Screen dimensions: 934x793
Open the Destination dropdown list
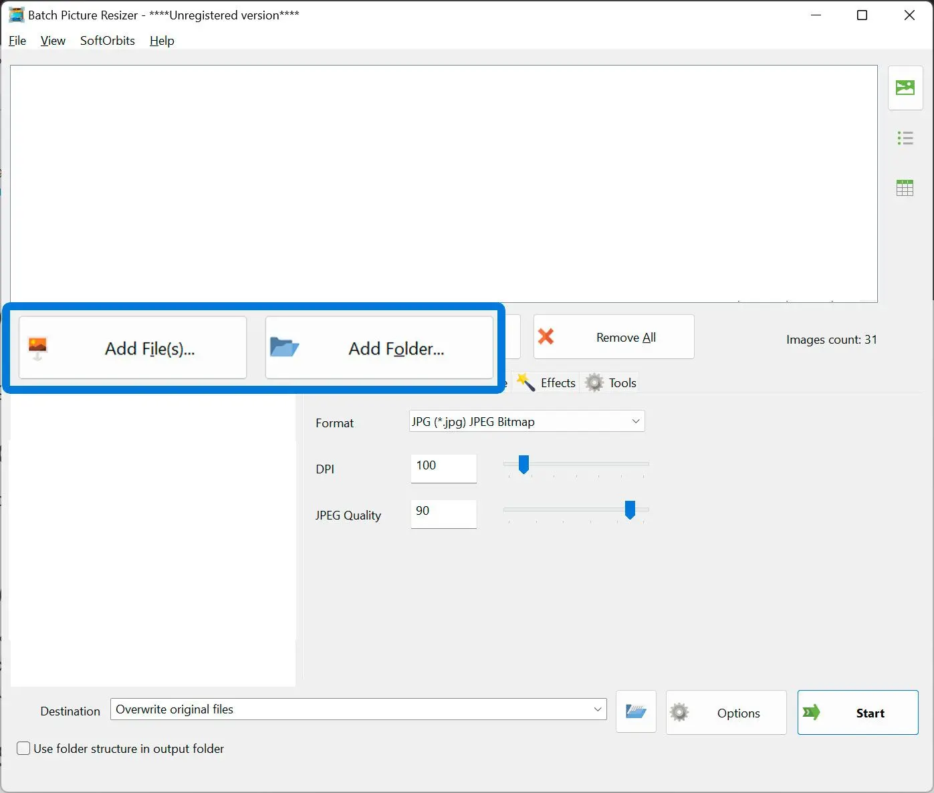pos(597,709)
